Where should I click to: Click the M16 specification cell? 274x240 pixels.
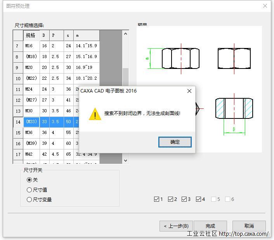(31, 46)
